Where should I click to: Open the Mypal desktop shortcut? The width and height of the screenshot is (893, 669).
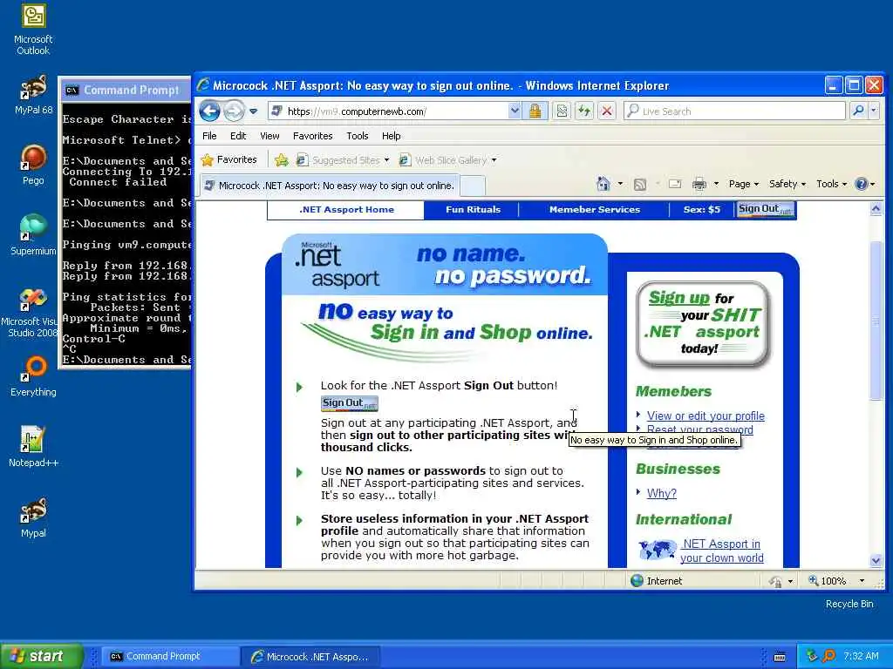pos(33,517)
